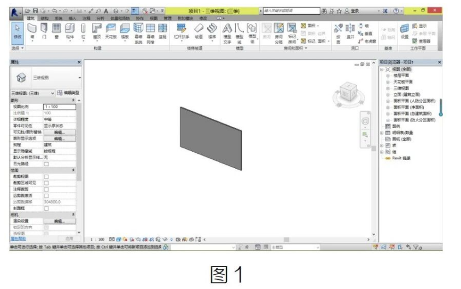Click the By Face (按面) opening tool
This screenshot has width=461, height=289.
tap(338, 33)
